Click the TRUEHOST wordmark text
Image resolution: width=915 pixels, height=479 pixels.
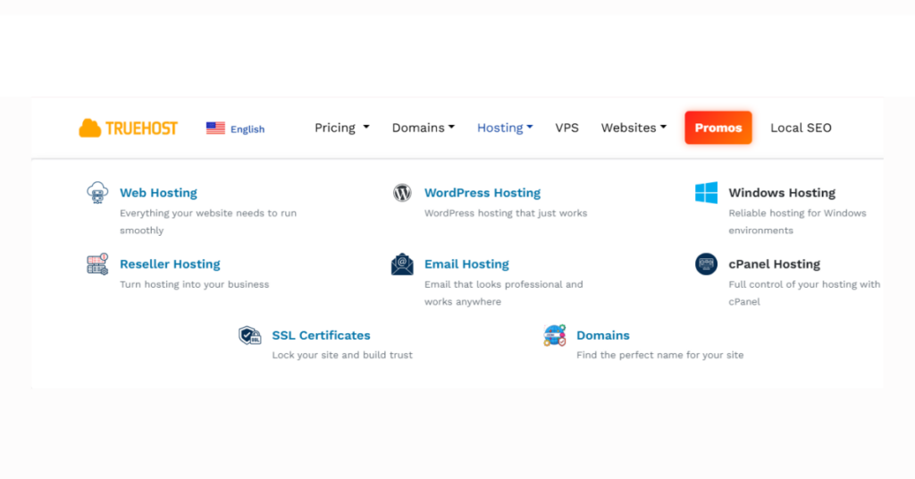click(x=141, y=129)
